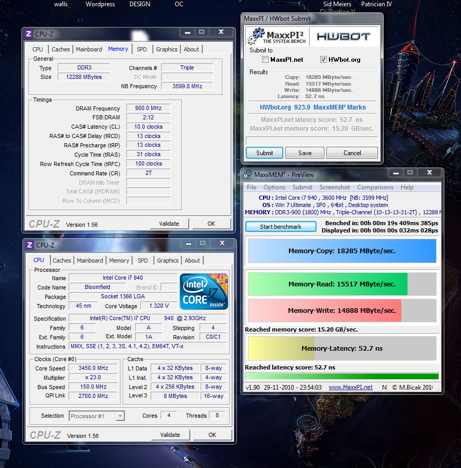Click OK in the lower CPU-Z window
461x468 pixels.
click(212, 435)
